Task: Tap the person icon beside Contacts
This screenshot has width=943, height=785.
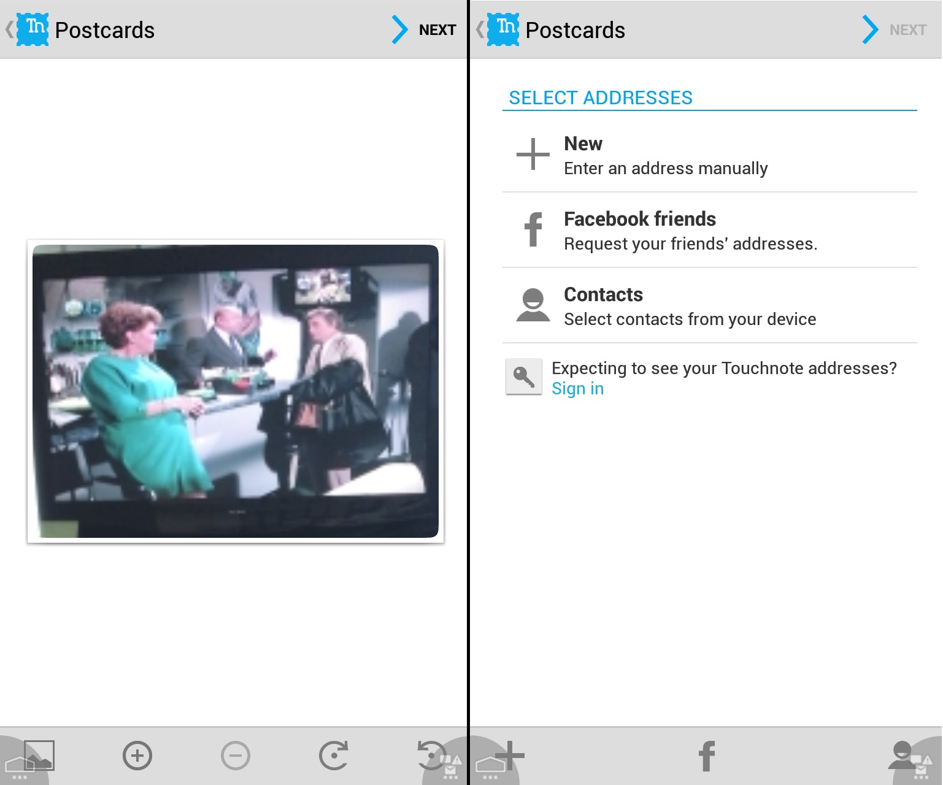Action: tap(533, 305)
